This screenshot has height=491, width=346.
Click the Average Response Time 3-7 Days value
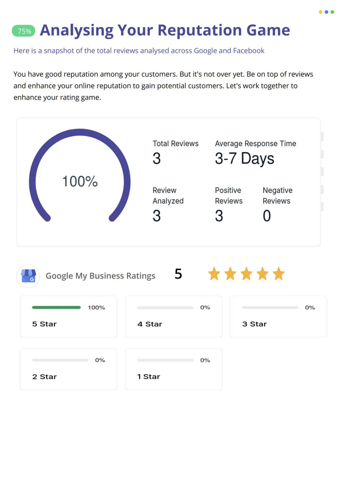tap(245, 159)
